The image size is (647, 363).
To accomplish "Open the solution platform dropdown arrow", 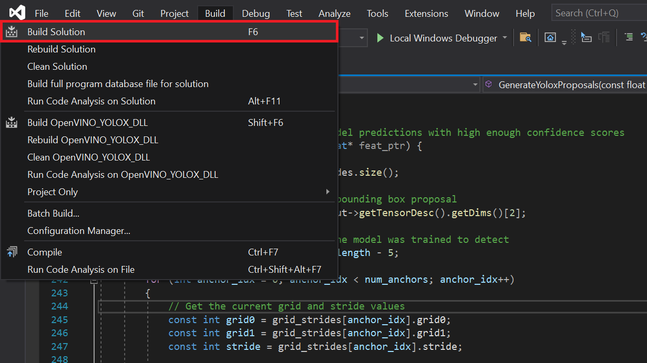I will click(362, 38).
